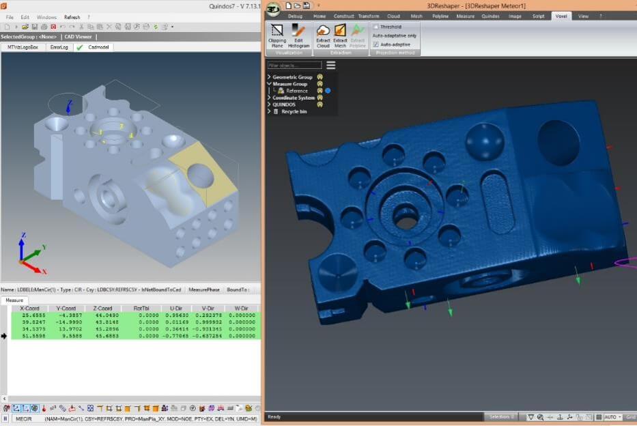This screenshot has width=637, height=426.
Task: Click the X-Coord column header
Action: [29, 308]
